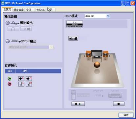
Task: Click the left microphone jack icon
Action: [x=21, y=84]
